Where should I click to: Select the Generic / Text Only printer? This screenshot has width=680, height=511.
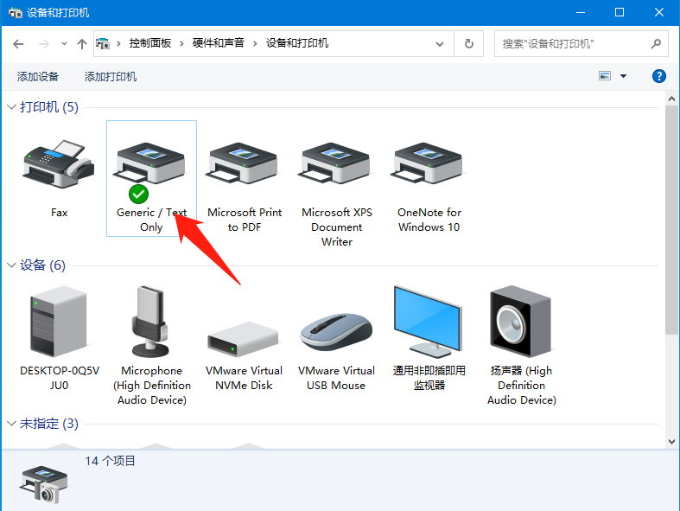(x=151, y=178)
